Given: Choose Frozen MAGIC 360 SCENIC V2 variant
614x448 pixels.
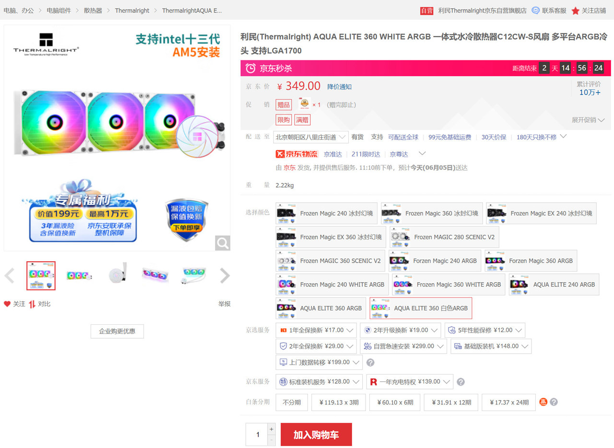Looking at the screenshot, I should click(331, 261).
